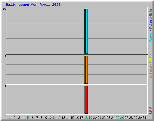Viewport: 154px width, 121px height.
Task: Select green day 5 on the date axis
Action: point(28,118)
